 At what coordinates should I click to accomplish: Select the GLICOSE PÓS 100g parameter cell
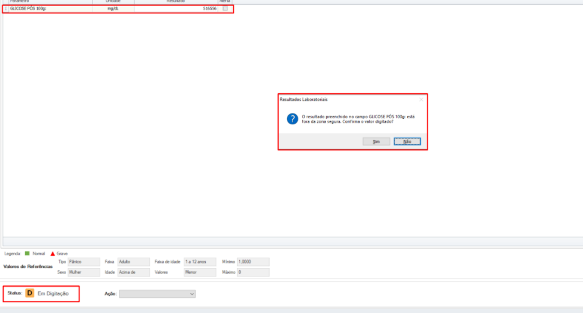click(x=50, y=8)
